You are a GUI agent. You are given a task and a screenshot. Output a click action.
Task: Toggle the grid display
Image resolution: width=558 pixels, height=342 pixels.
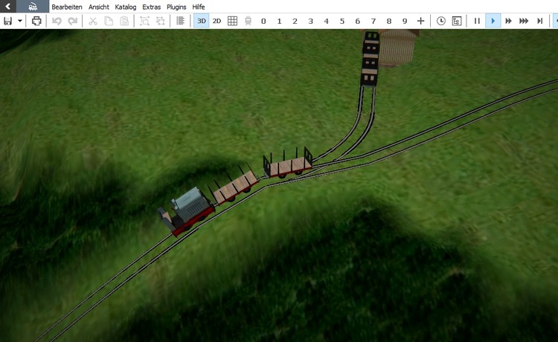[232, 21]
